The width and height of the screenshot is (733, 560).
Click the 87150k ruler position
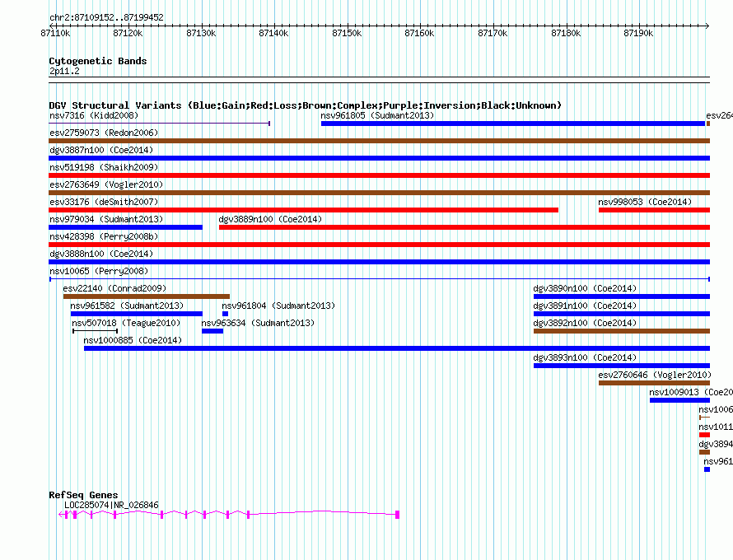[x=348, y=33]
